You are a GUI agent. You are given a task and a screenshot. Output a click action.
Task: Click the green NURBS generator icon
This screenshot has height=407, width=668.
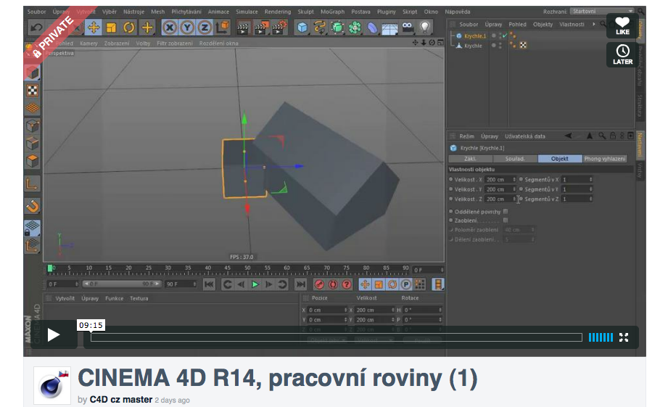click(x=337, y=28)
